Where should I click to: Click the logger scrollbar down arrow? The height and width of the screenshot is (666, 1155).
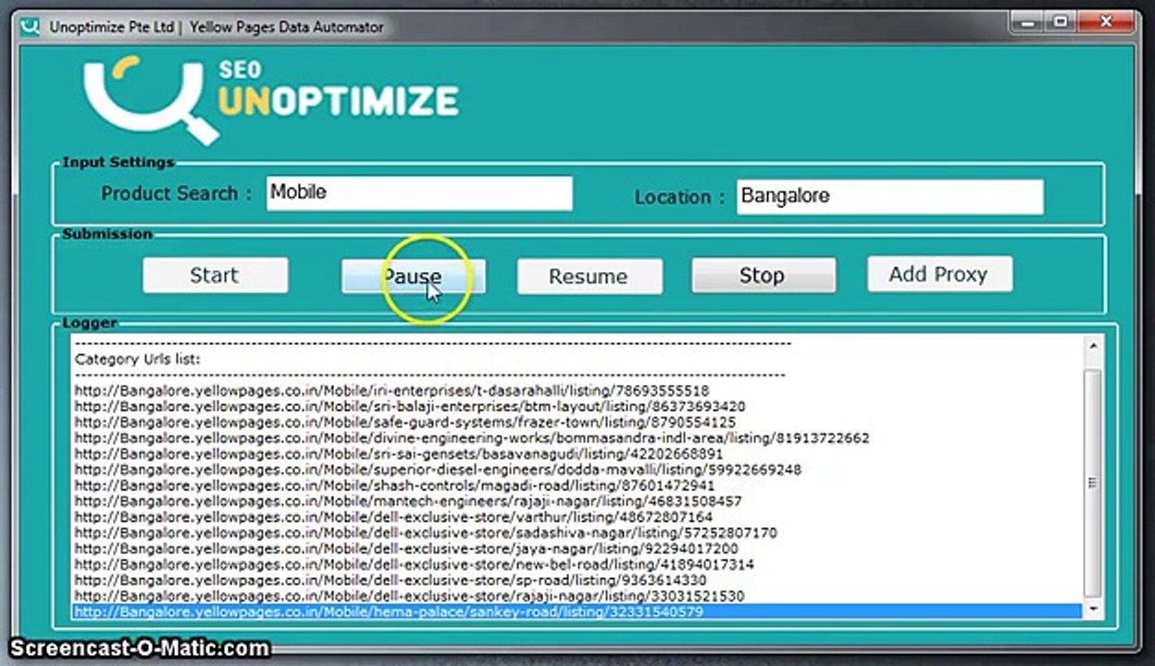[1092, 610]
